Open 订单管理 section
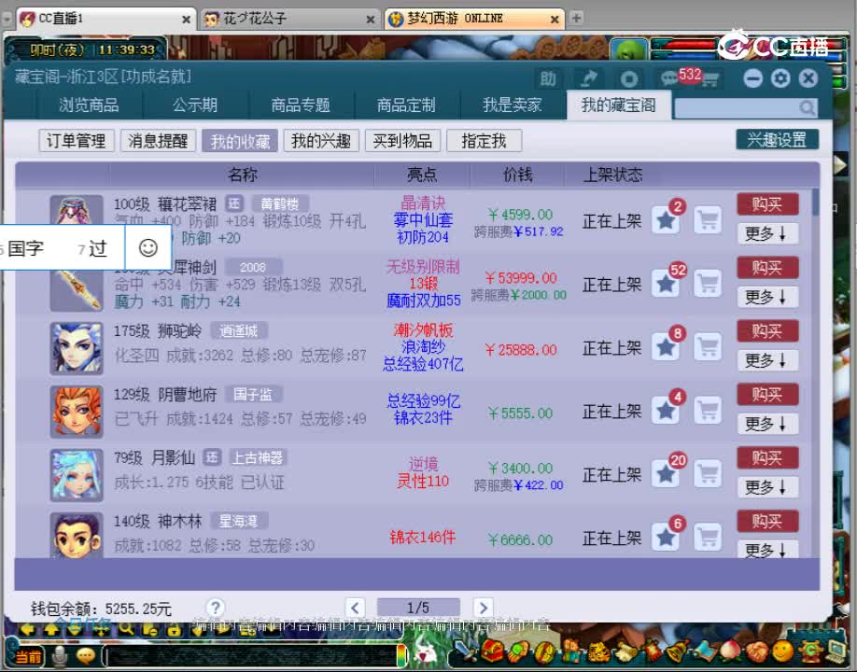This screenshot has width=857, height=672. pyautogui.click(x=76, y=141)
